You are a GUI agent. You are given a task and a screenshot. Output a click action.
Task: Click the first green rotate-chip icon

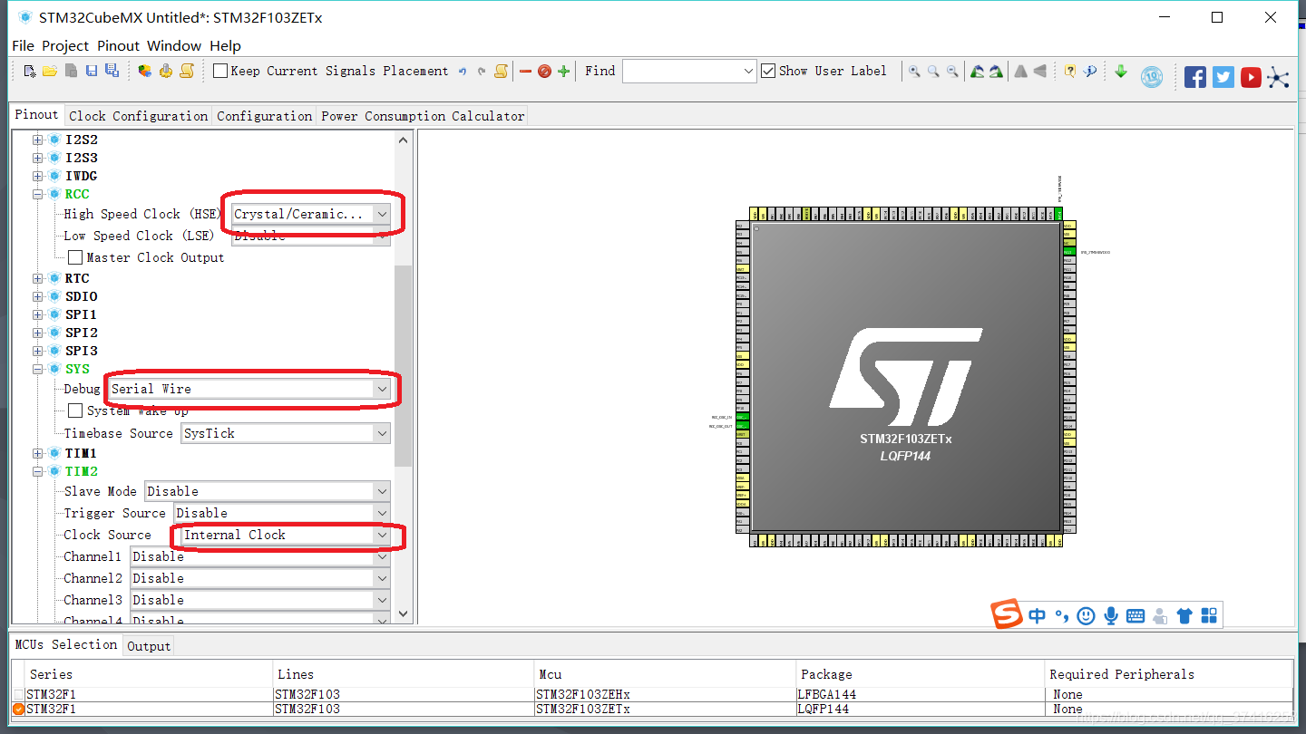977,71
